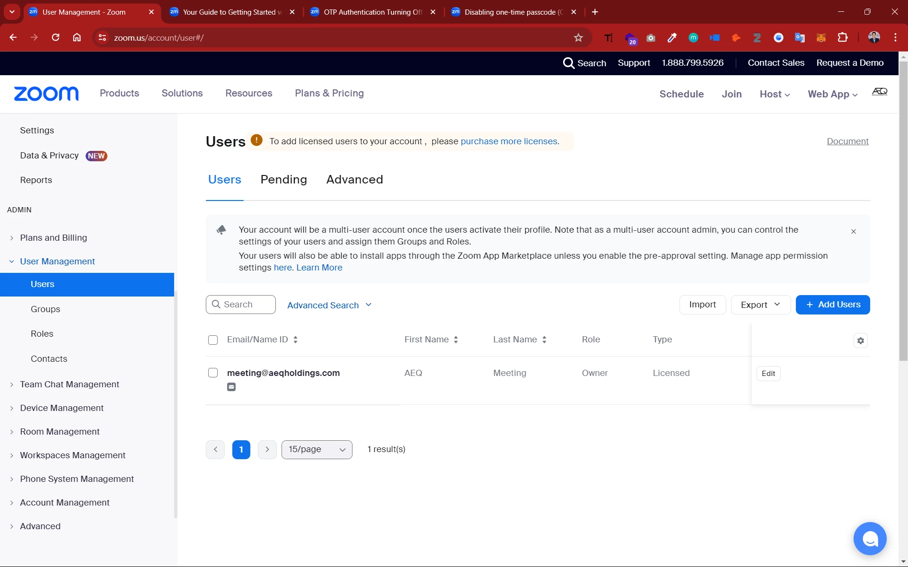The width and height of the screenshot is (908, 567).
Task: Click the camera screenshot extension icon
Action: tap(651, 38)
